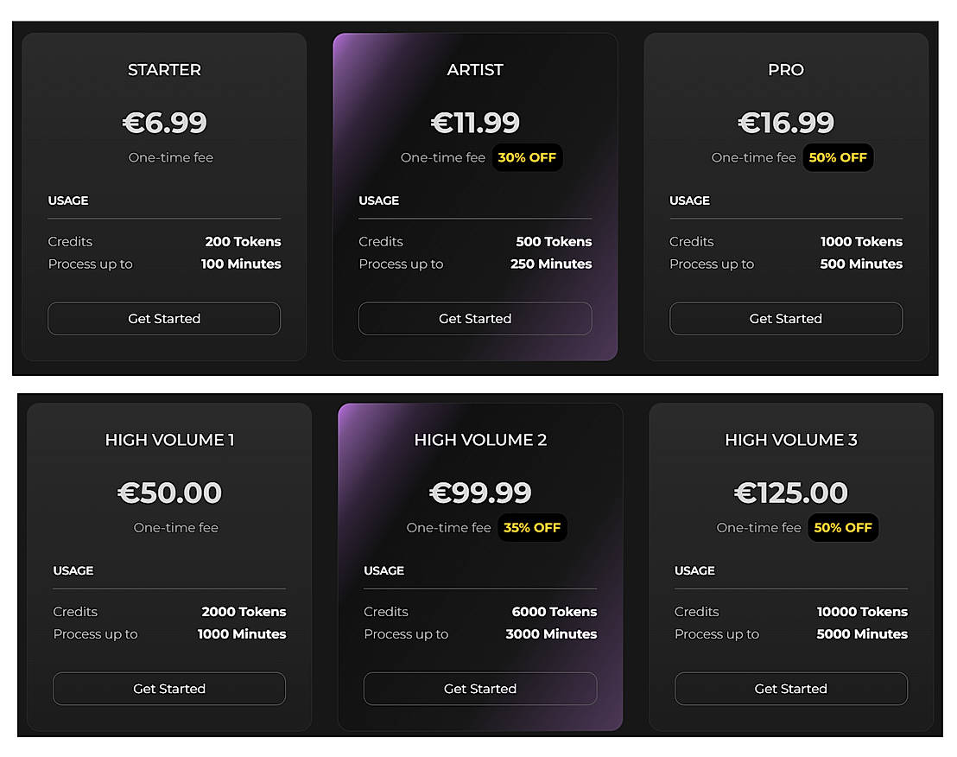This screenshot has height=757, width=957.
Task: Click the 250 Minutes value
Action: pos(551,264)
